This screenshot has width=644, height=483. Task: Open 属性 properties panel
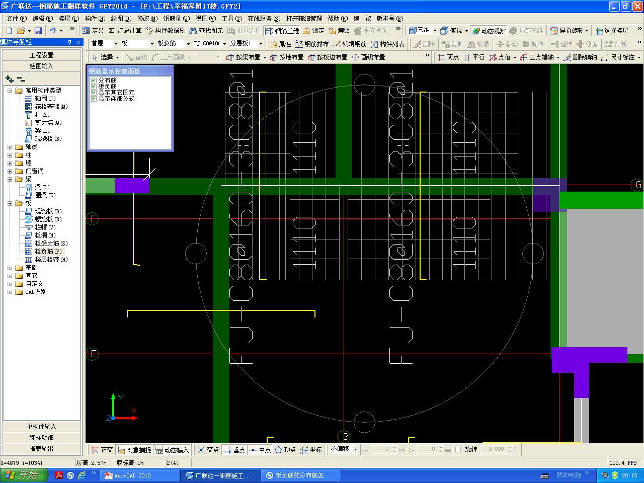280,44
